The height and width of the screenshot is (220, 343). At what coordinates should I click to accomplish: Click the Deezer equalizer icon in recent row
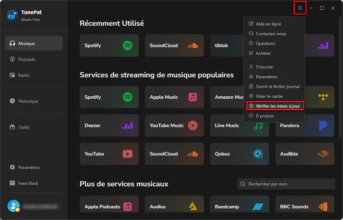tap(323, 45)
